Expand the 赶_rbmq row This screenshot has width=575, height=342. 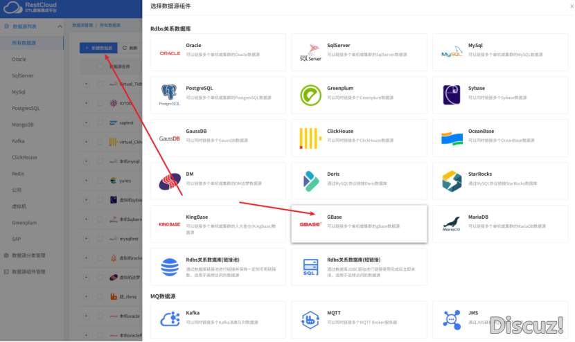[x=86, y=296]
